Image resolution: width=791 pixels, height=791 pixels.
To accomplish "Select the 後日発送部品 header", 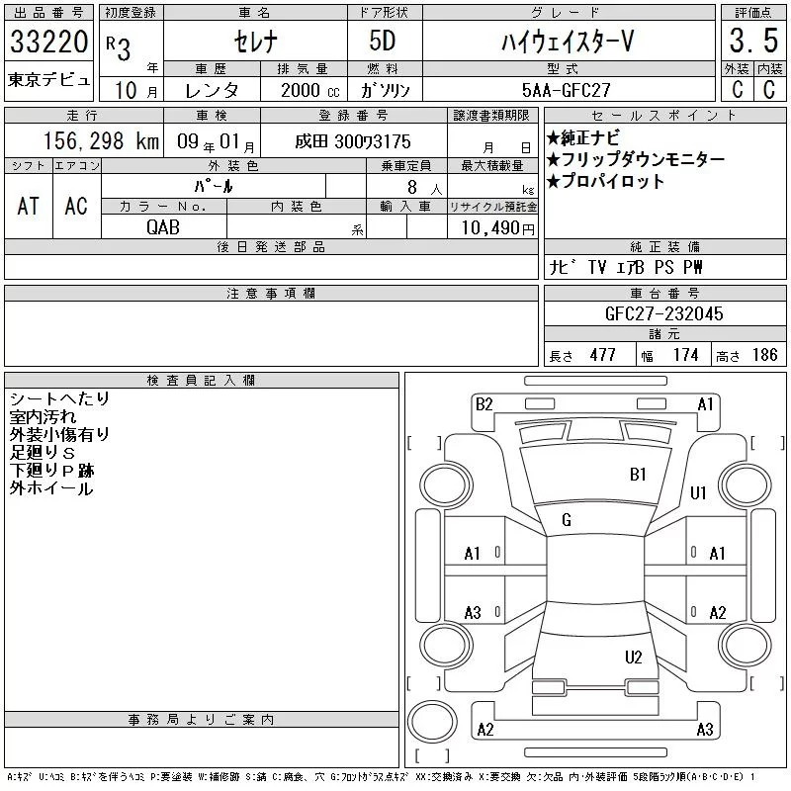I will [271, 246].
